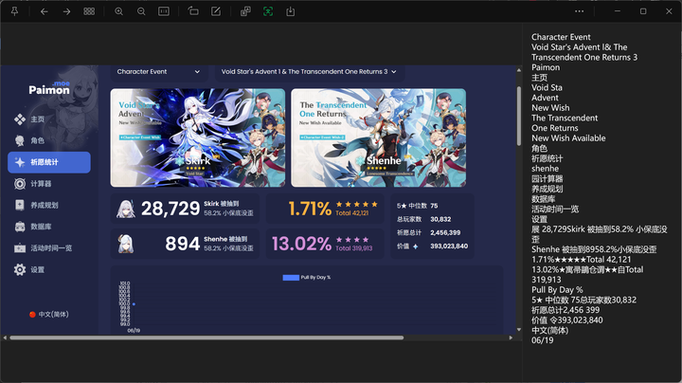This screenshot has height=383, width=682.
Task: Toggle the green OCR text recognition icon
Action: click(268, 11)
